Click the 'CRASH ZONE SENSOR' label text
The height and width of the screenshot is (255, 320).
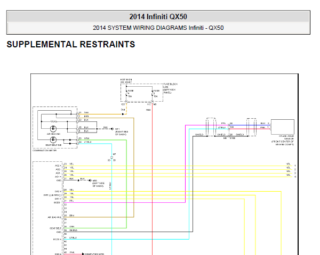click(x=286, y=137)
